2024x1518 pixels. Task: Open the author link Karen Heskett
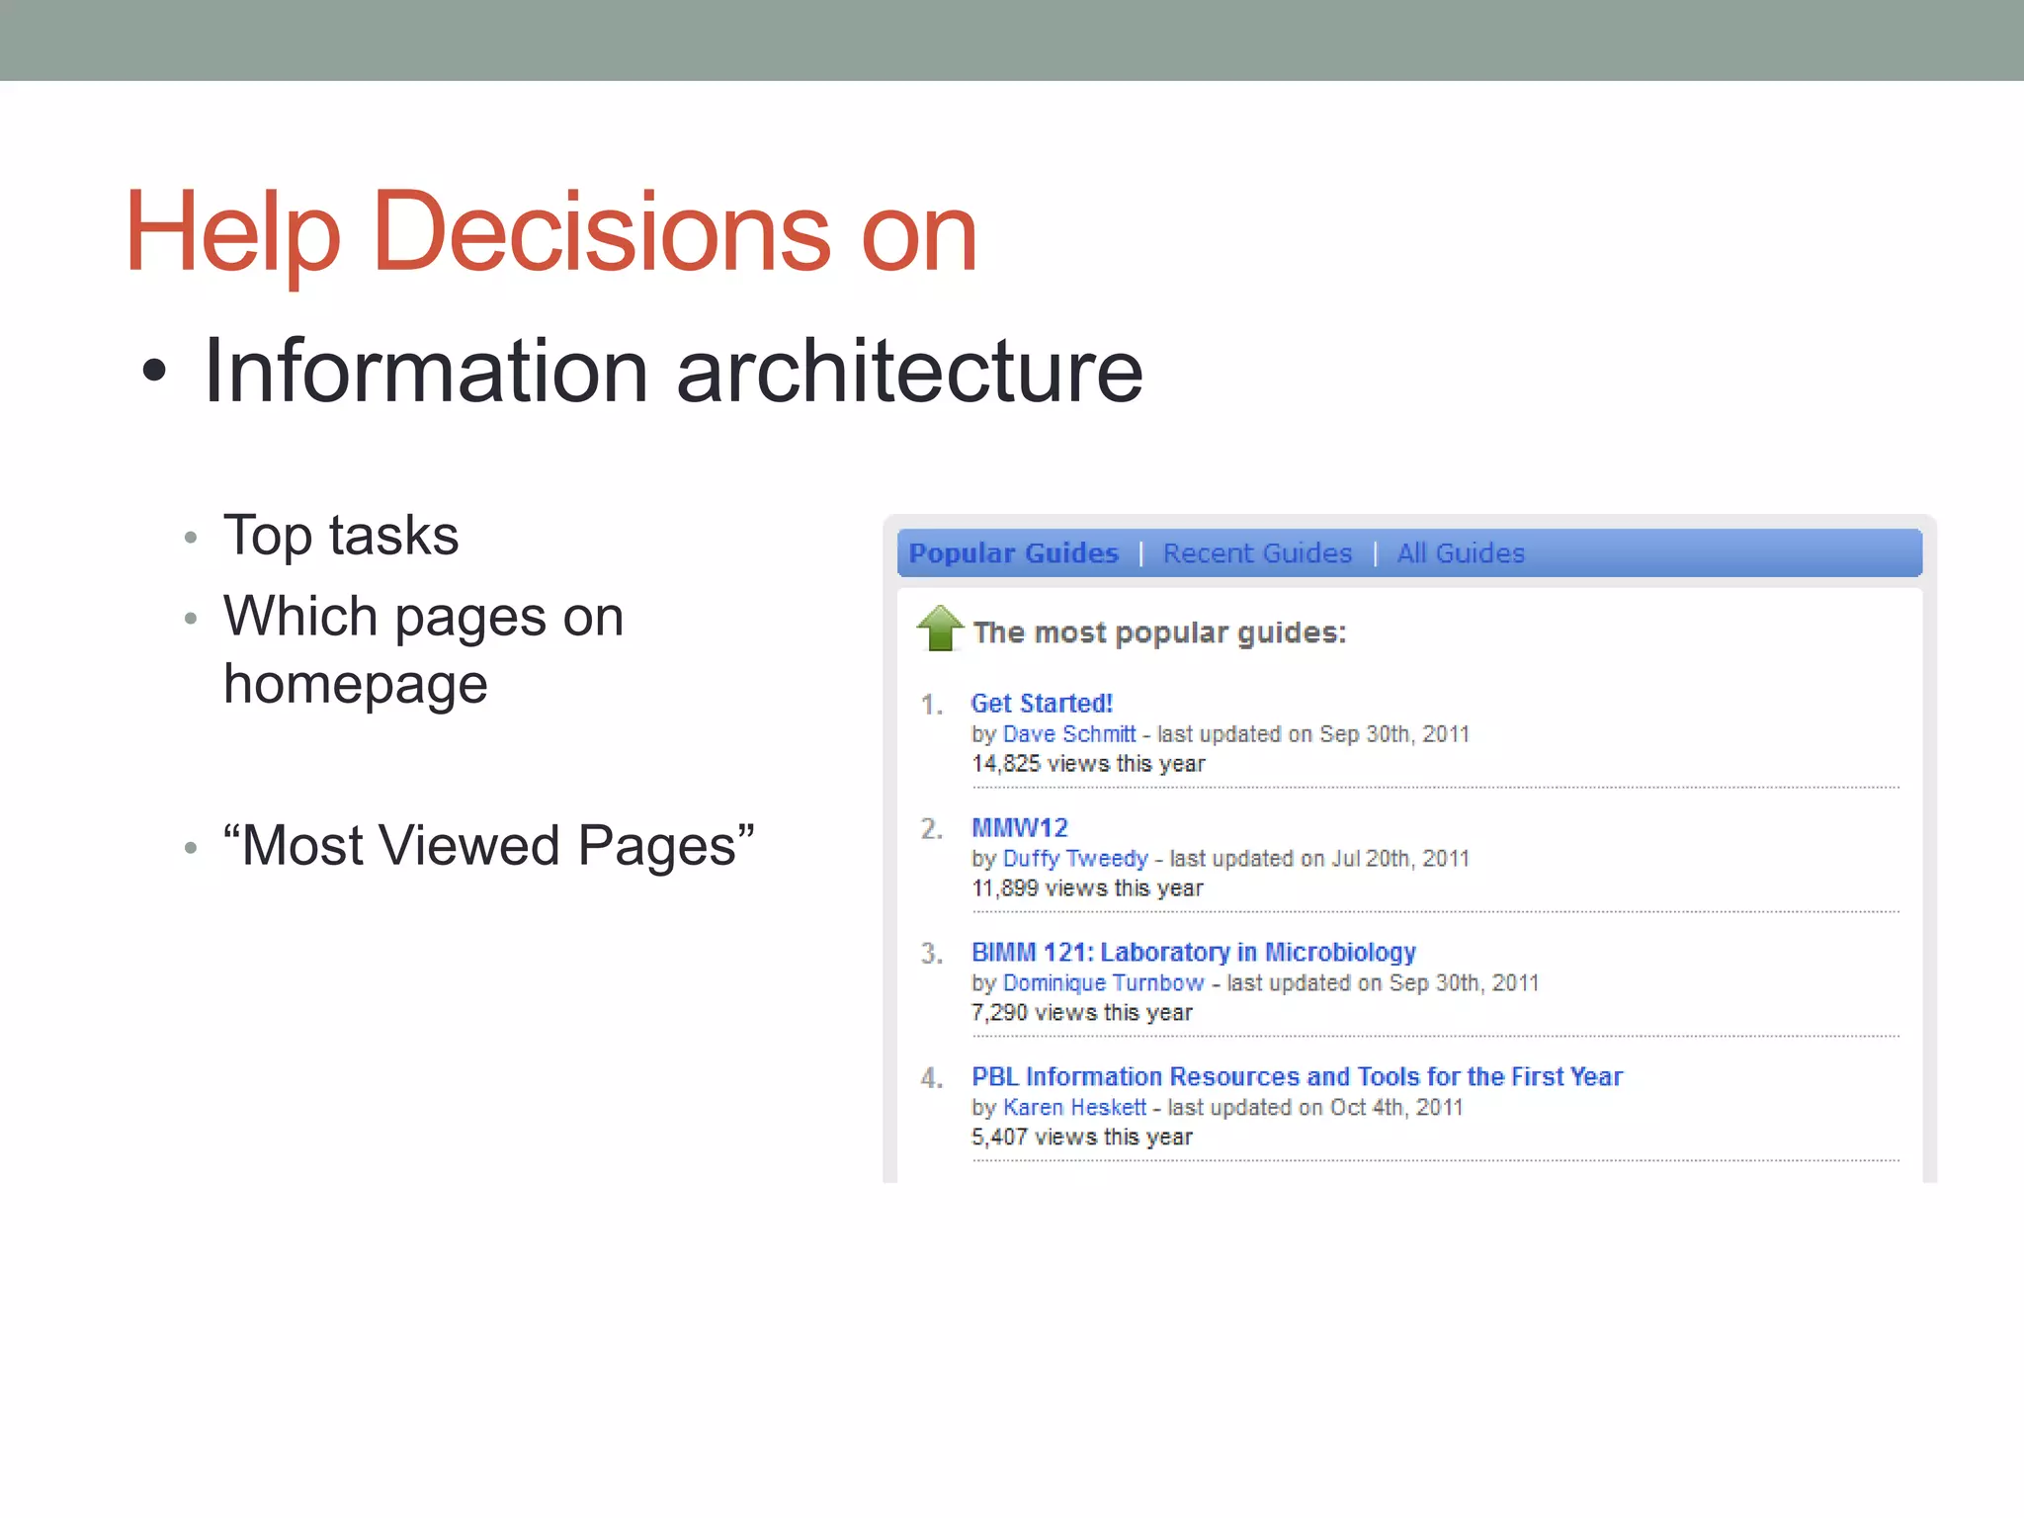tap(1074, 1108)
